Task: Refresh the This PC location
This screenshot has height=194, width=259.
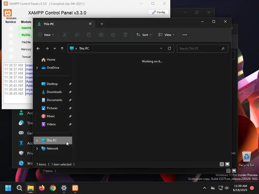Action: [169, 48]
